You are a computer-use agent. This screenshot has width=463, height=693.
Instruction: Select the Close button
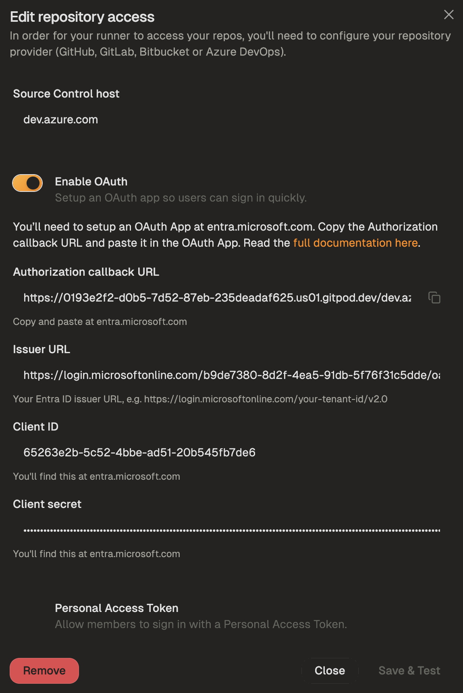330,670
